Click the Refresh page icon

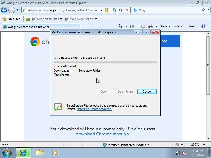pos(121,10)
